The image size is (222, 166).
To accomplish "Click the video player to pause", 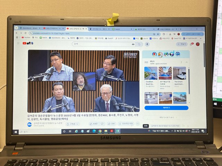I will 84,81.
